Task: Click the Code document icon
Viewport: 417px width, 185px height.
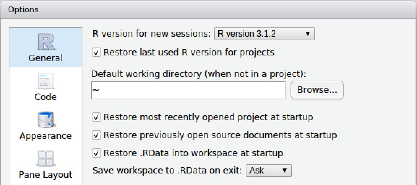Action: [46, 81]
